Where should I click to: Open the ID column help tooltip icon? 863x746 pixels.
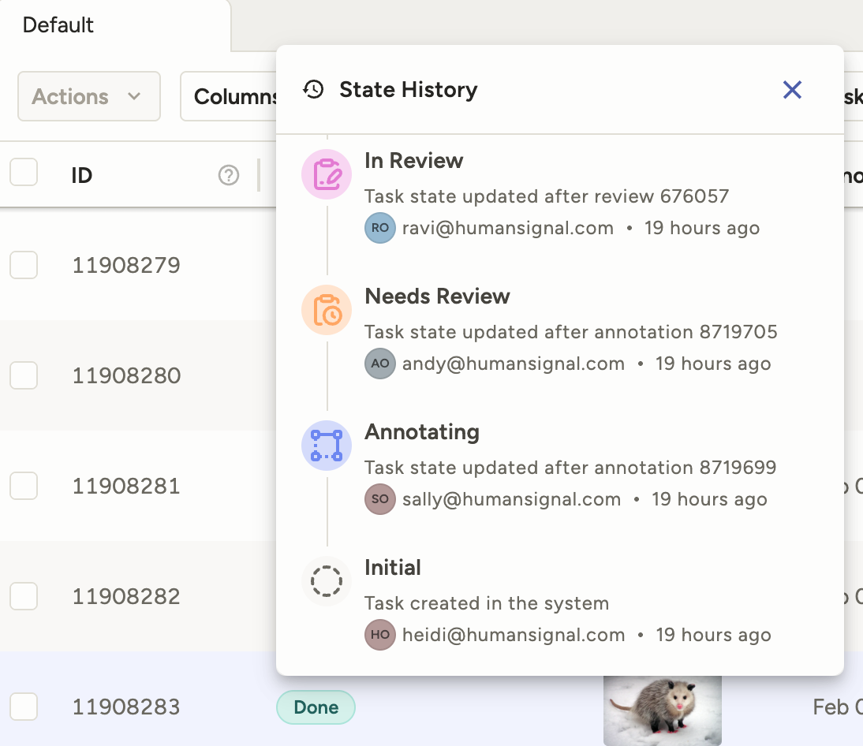tap(229, 175)
